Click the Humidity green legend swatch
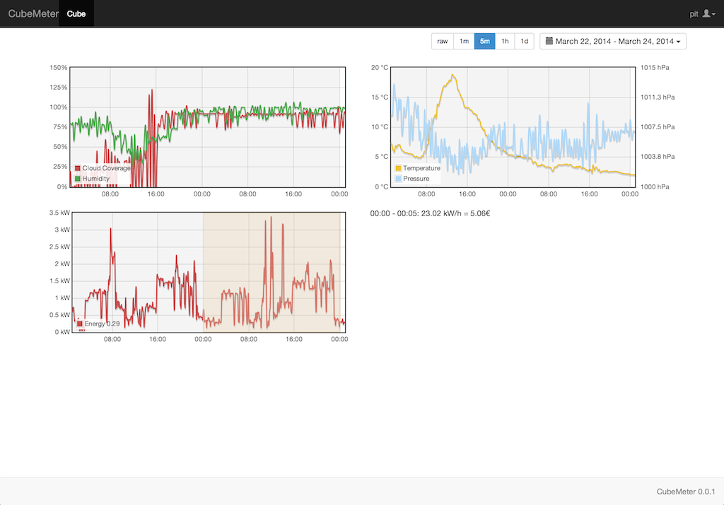Viewport: 724px width, 505px height. pyautogui.click(x=78, y=179)
